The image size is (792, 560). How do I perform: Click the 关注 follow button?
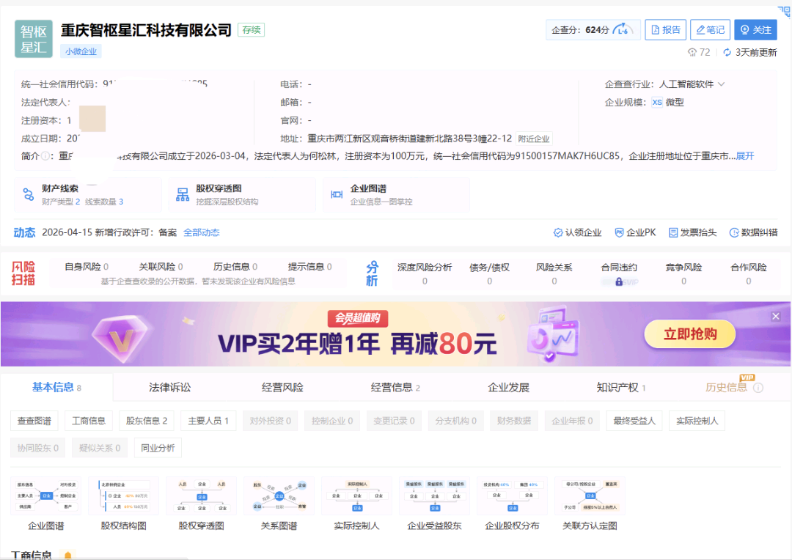click(755, 30)
